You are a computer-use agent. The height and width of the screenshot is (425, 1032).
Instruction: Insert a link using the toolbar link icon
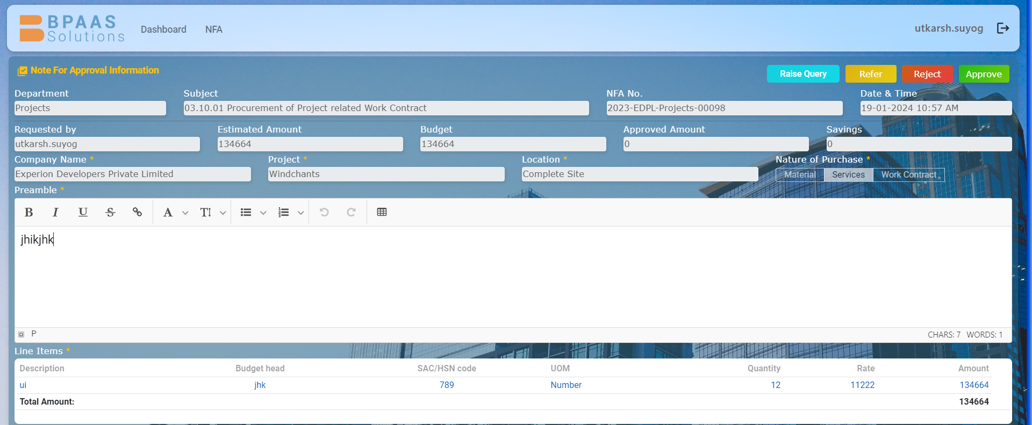(x=137, y=213)
